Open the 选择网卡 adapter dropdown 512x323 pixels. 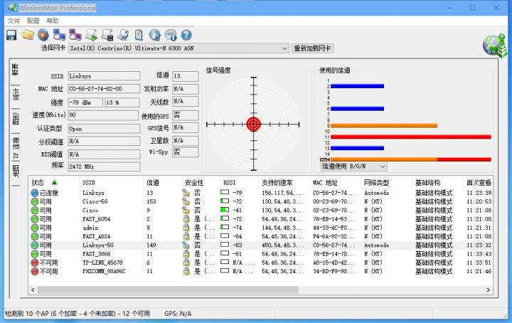(x=284, y=48)
